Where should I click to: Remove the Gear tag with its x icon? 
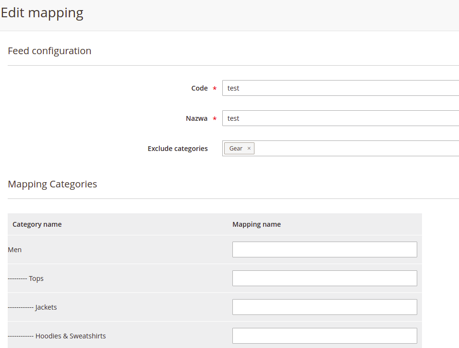[249, 149]
